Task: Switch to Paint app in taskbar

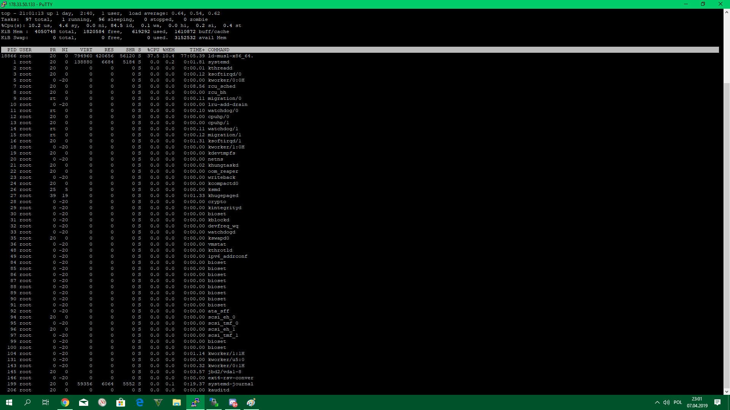Action: point(251,402)
